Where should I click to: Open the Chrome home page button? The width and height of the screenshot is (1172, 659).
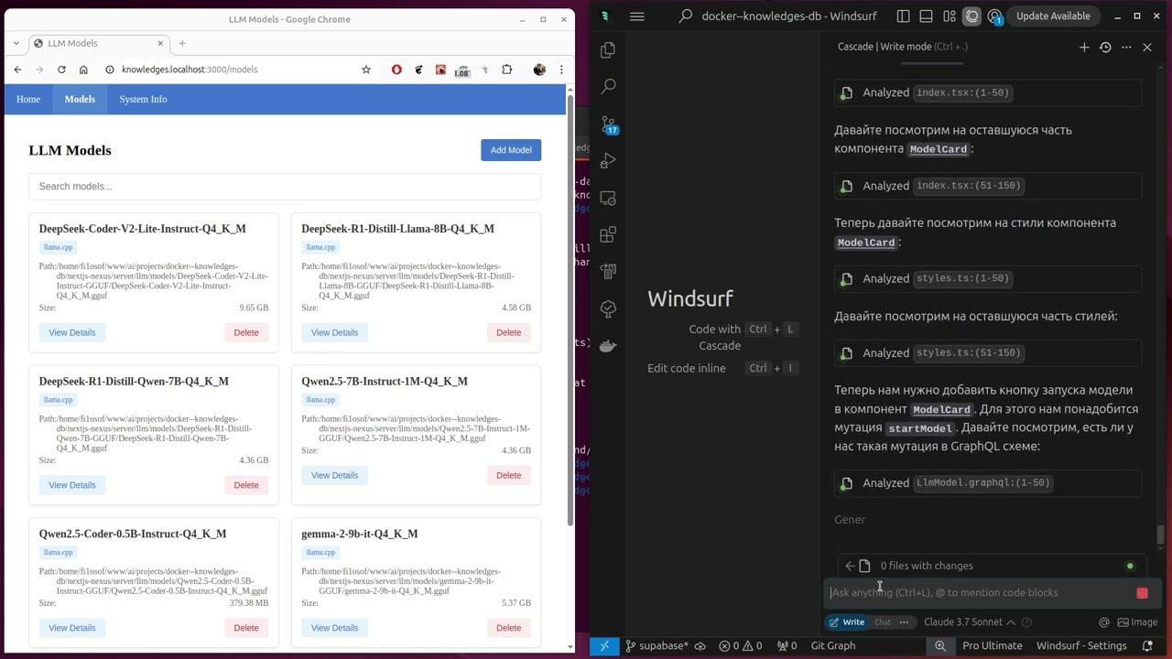pos(83,70)
